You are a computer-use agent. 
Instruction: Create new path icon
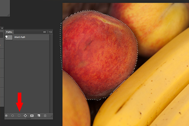pos(39,116)
